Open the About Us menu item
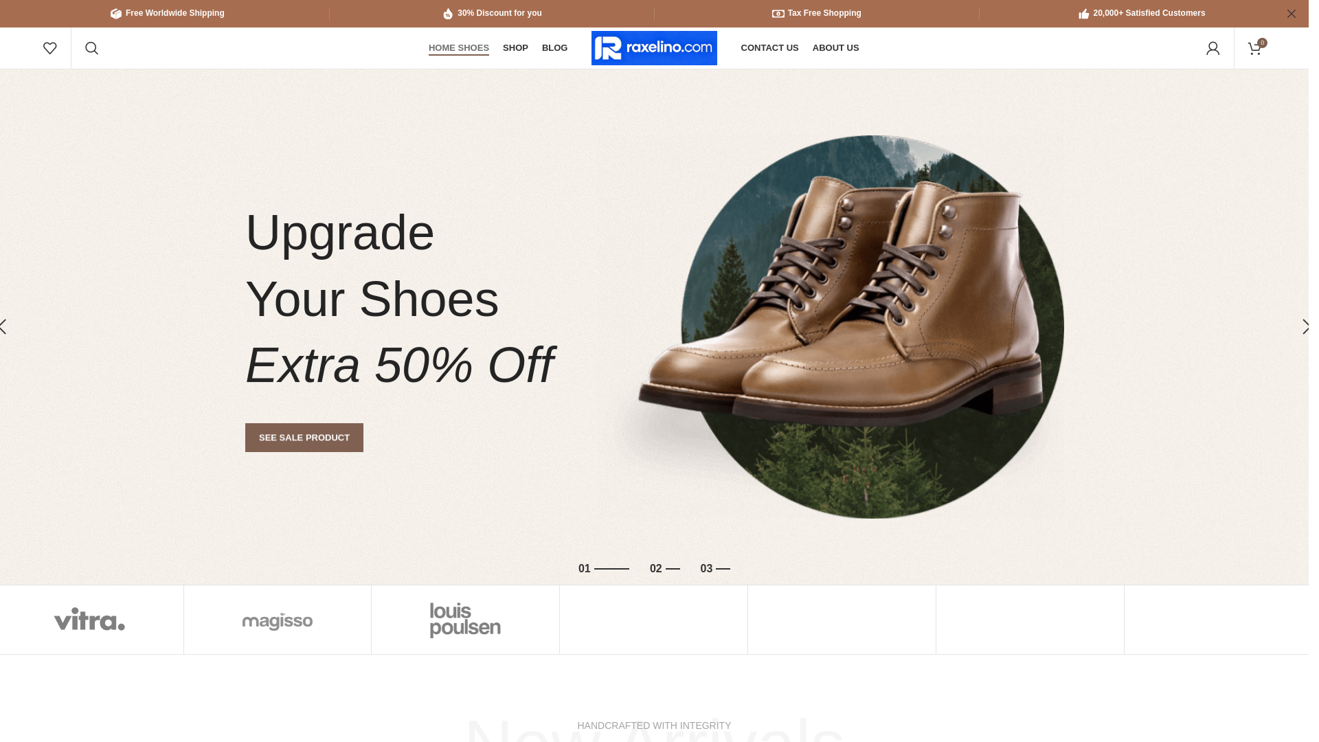This screenshot has width=1319, height=742. pyautogui.click(x=835, y=48)
